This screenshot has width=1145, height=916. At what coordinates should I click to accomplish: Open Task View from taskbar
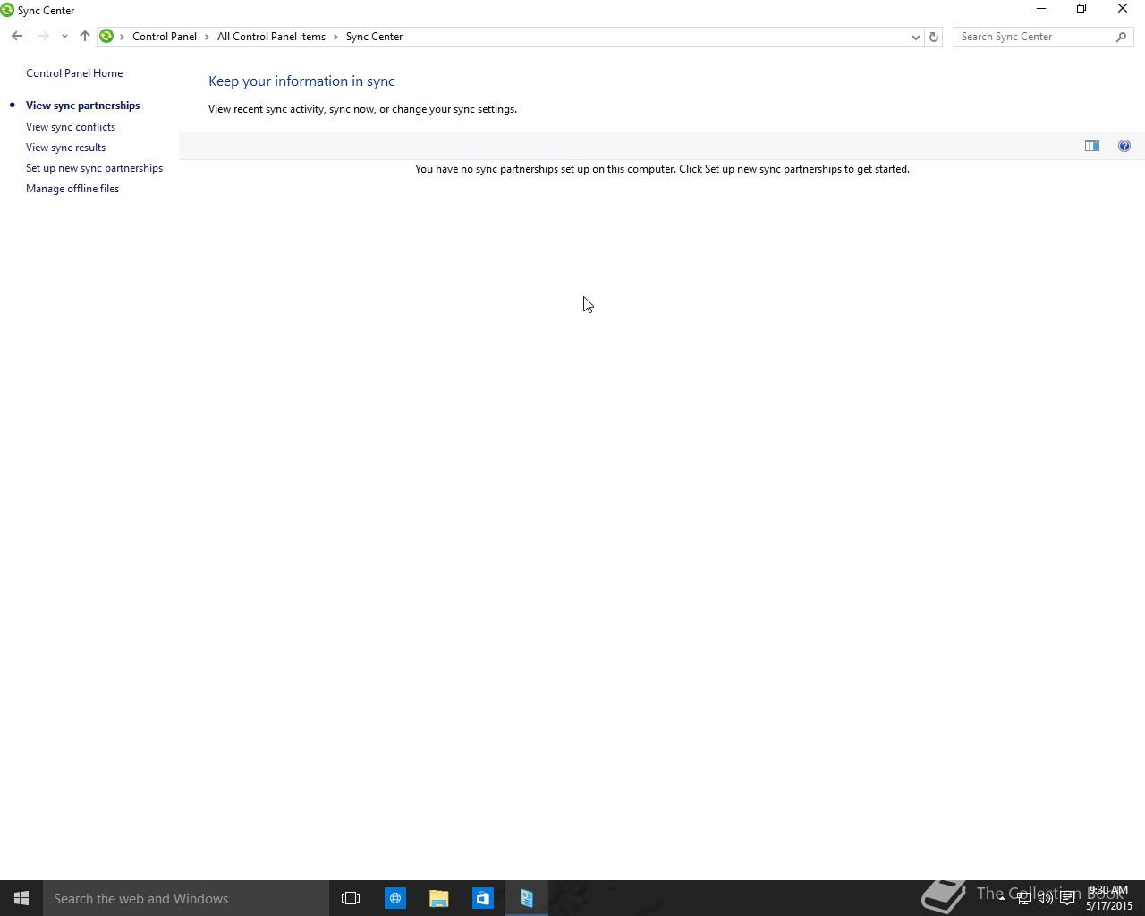[351, 898]
